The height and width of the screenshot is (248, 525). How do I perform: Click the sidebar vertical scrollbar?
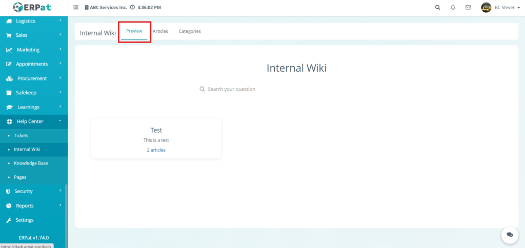[66, 216]
